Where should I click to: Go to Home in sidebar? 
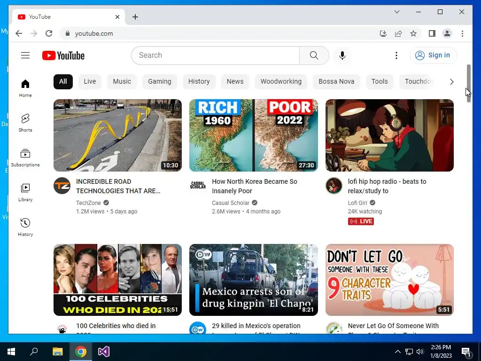[x=25, y=88]
